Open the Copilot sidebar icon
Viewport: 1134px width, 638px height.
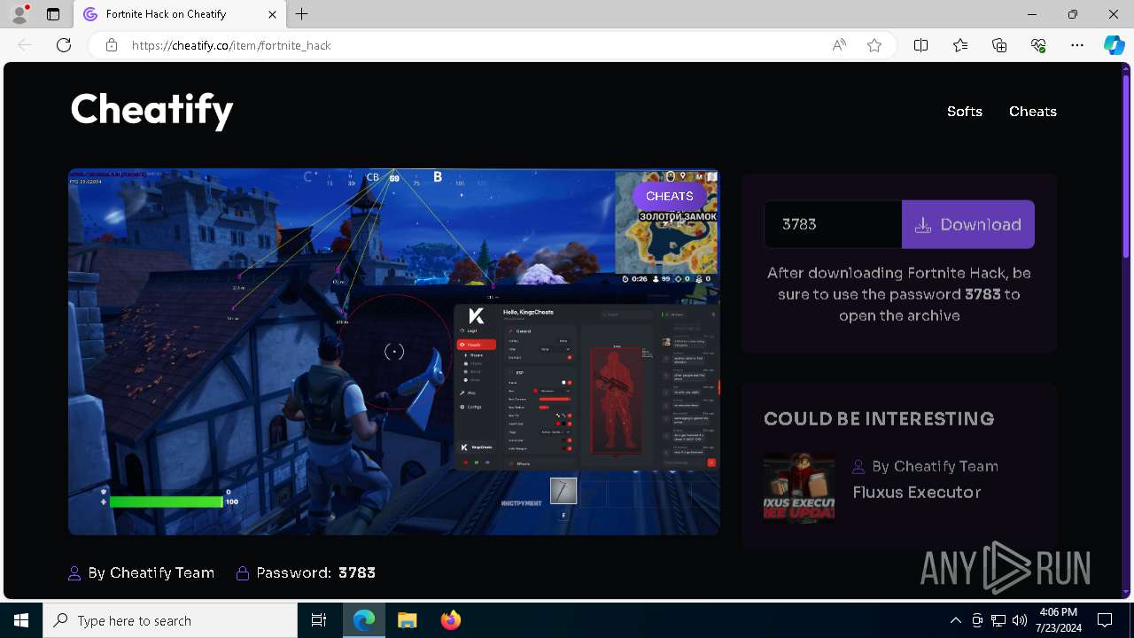[1115, 45]
